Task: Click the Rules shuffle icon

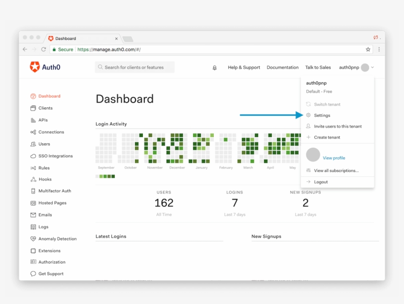Action: point(33,168)
